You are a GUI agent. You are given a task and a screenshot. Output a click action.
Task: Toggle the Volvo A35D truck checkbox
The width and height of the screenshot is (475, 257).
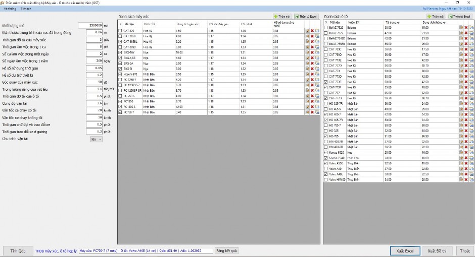click(x=326, y=163)
